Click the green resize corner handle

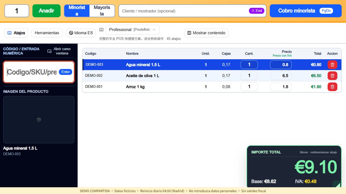pyautogui.click(x=337, y=184)
